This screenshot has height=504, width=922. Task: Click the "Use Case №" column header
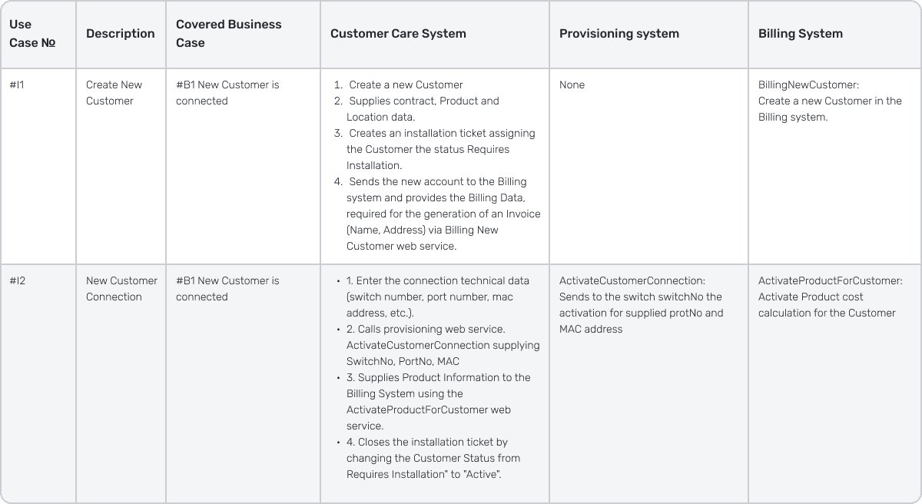pyautogui.click(x=32, y=34)
